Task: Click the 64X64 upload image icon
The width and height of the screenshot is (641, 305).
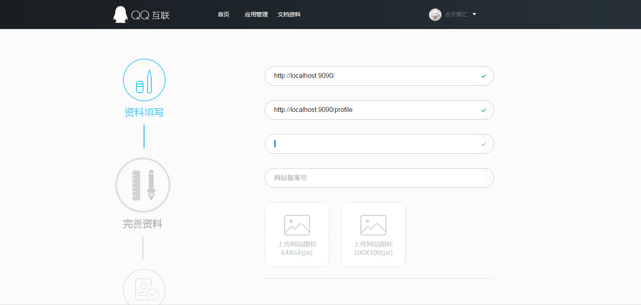Action: point(297,225)
